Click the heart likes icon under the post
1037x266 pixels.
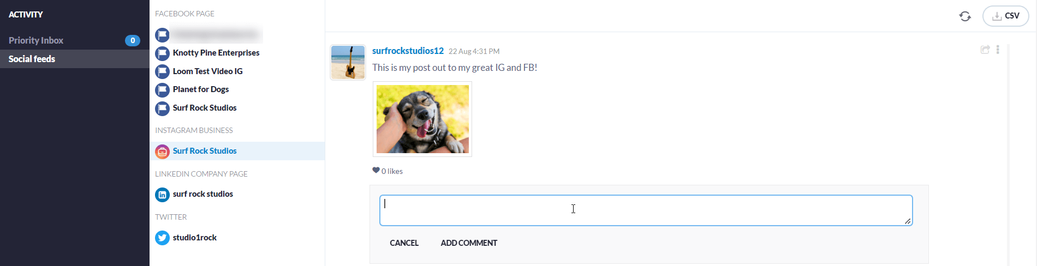tap(376, 171)
